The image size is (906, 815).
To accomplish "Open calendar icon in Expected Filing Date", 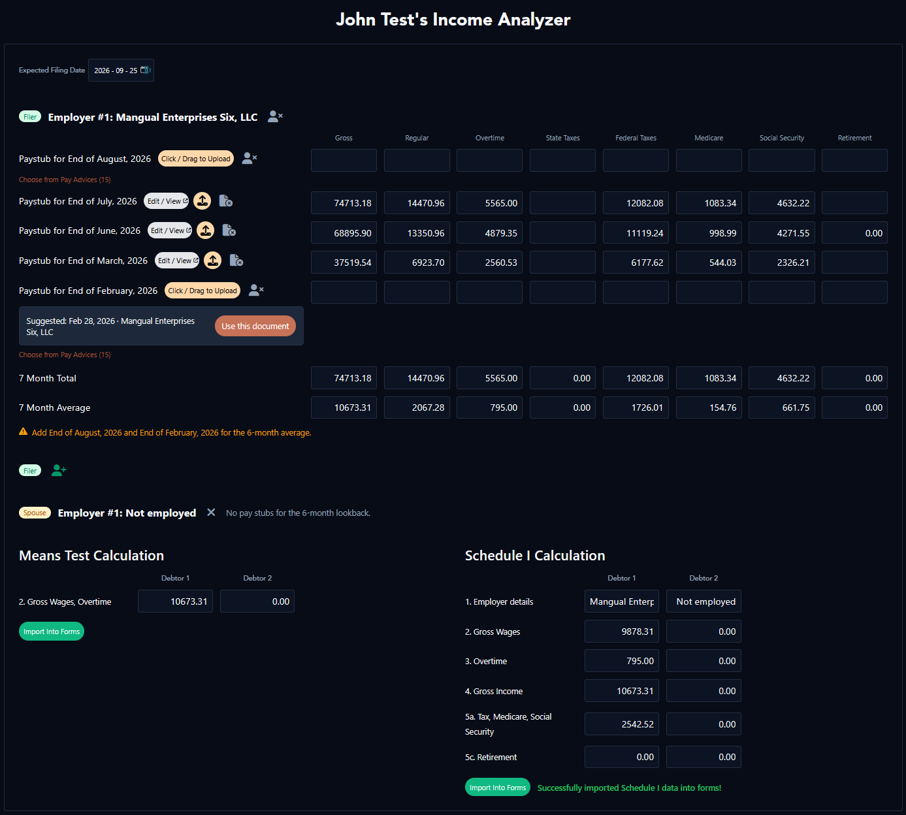I will (x=146, y=70).
